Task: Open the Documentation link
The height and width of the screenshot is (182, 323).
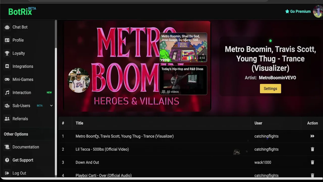Action: tap(26, 147)
